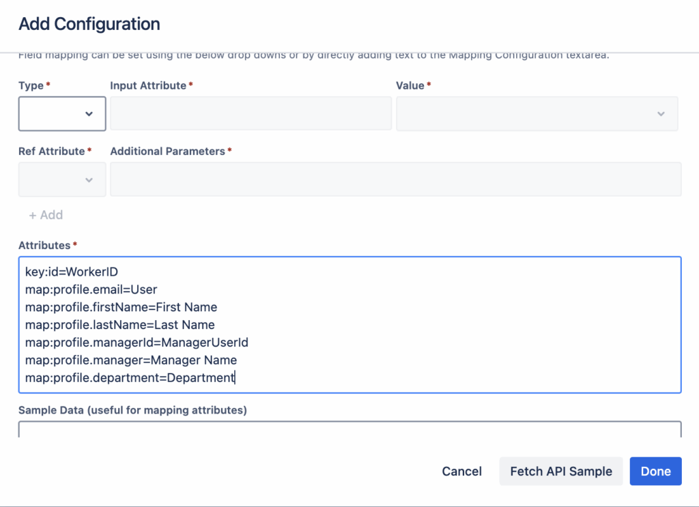Click the Input Attribute text field
Screen dimensions: 699x507
[x=251, y=113]
